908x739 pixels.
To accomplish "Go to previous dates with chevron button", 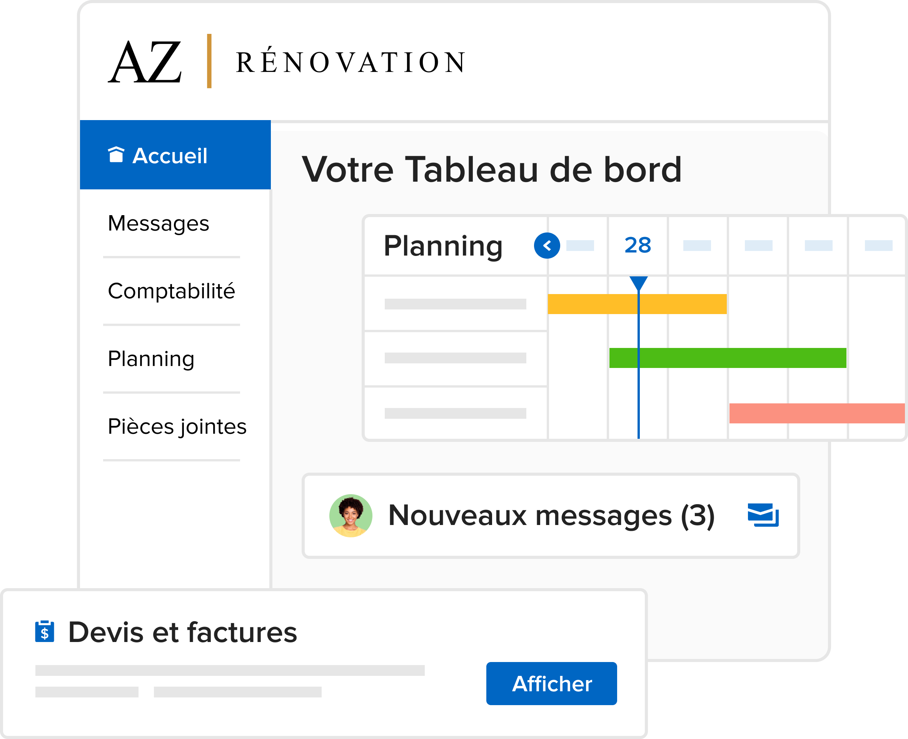I will point(547,246).
